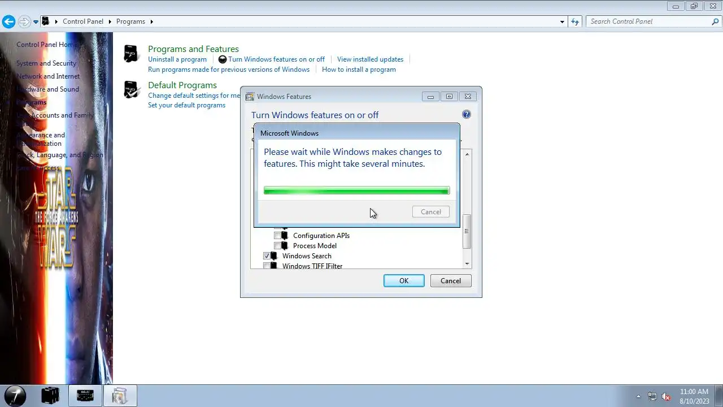Click View installed updates link
Image resolution: width=723 pixels, height=407 pixels.
point(370,59)
